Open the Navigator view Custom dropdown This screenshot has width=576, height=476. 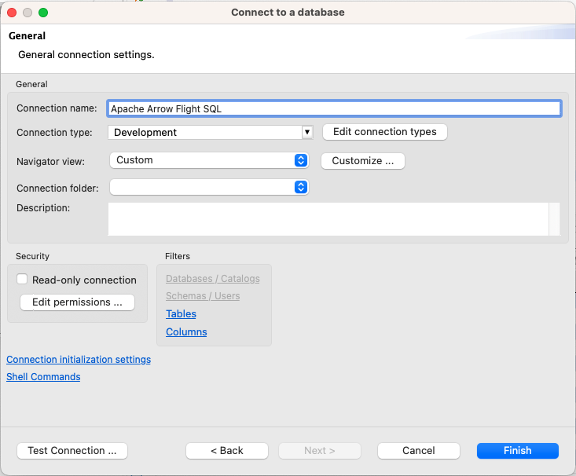[x=209, y=160]
